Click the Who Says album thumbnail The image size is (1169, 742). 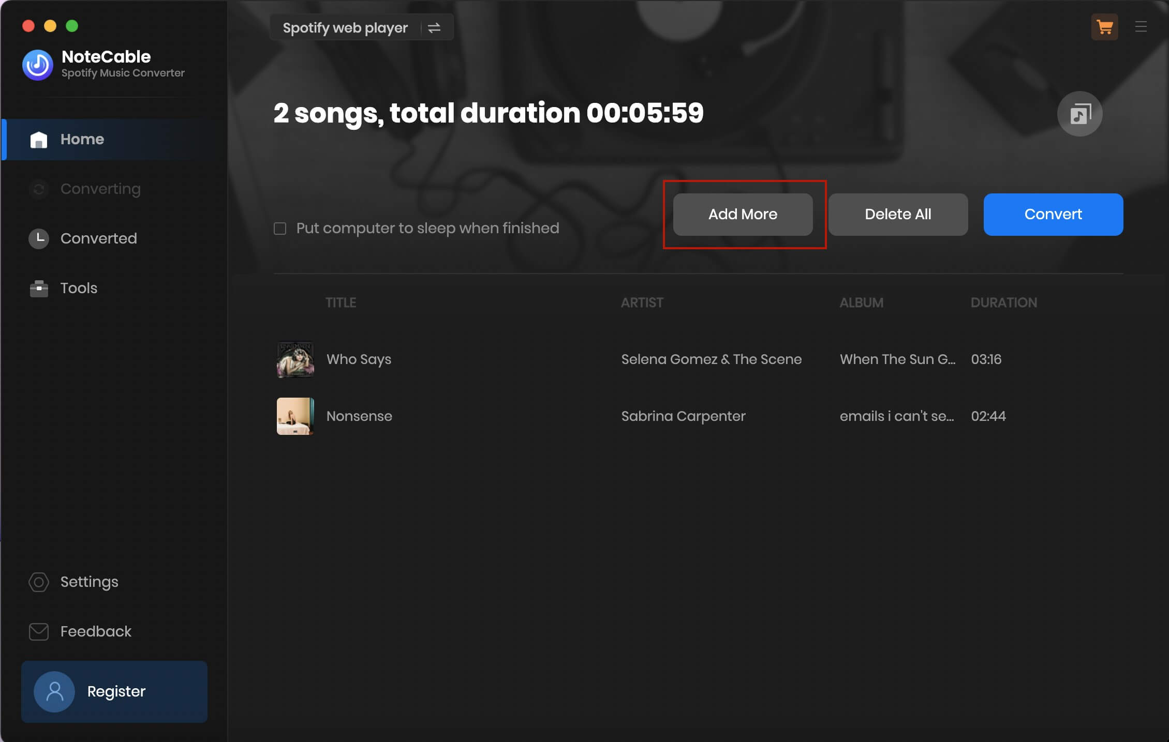tap(295, 359)
